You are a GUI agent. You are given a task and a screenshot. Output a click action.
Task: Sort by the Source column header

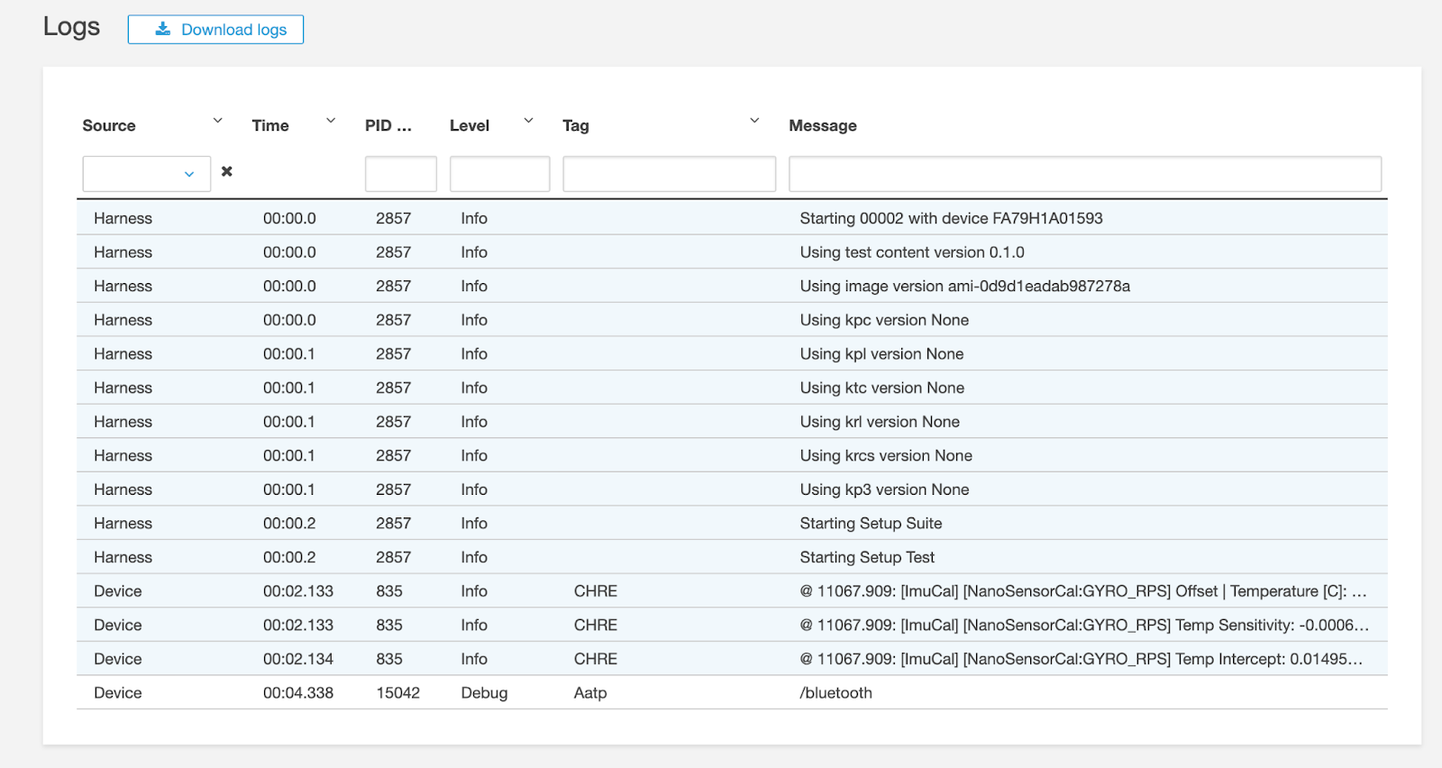(x=109, y=126)
